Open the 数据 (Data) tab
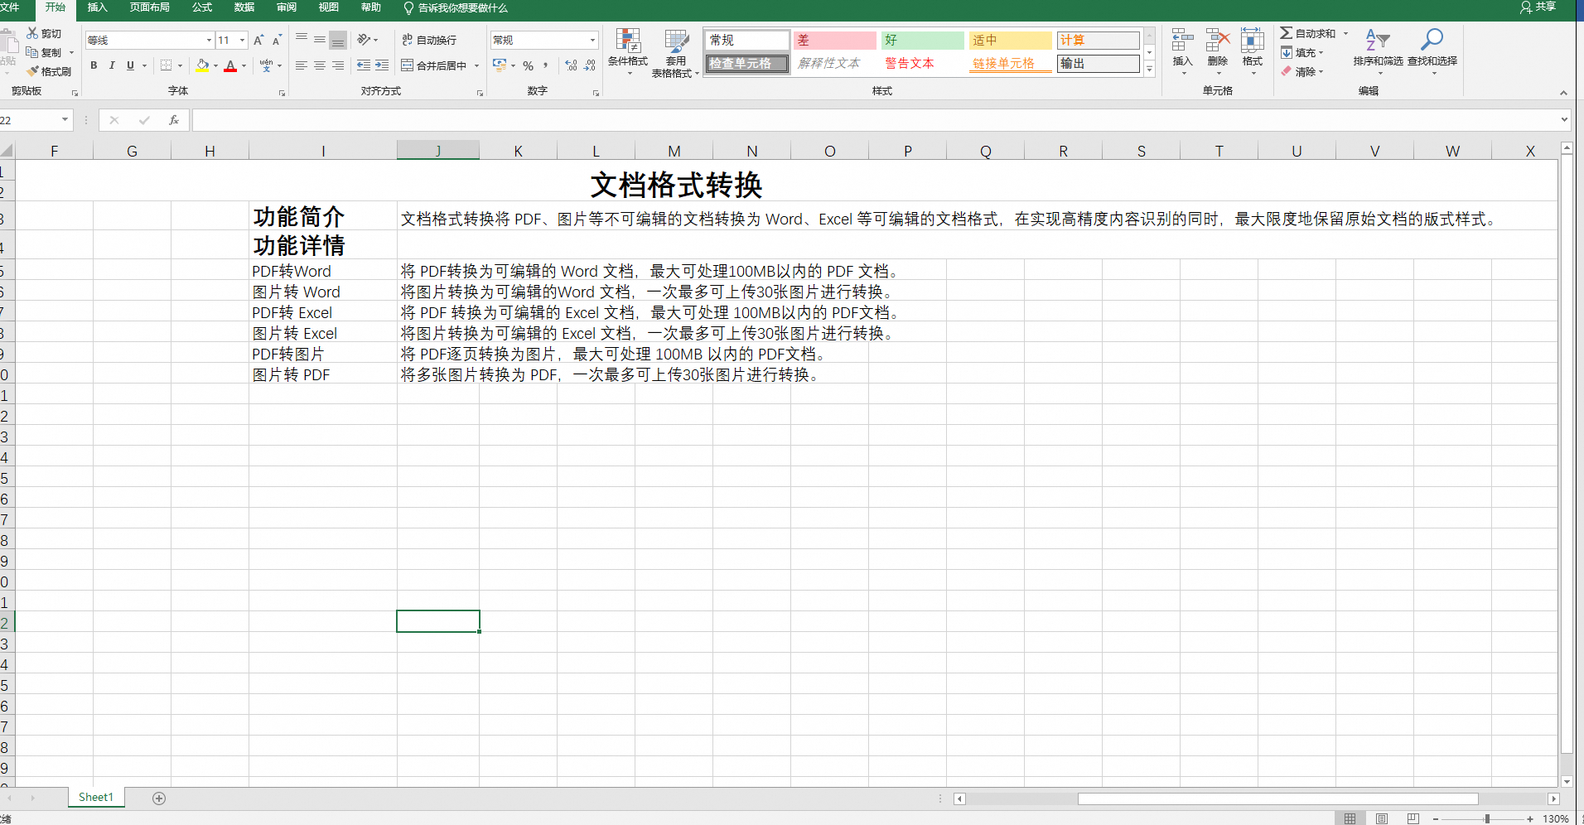The height and width of the screenshot is (825, 1584). point(244,7)
